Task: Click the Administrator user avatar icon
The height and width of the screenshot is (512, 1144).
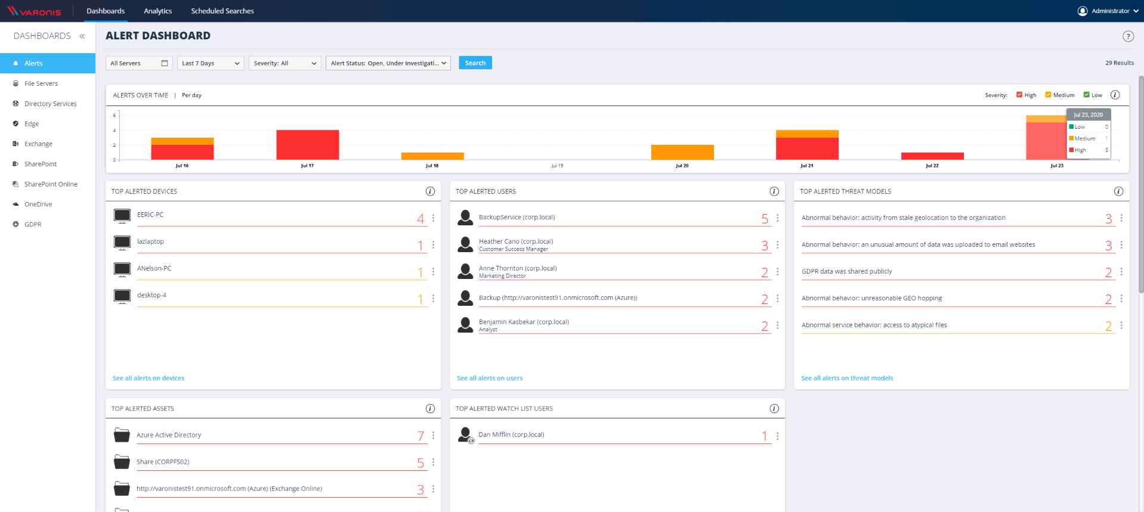Action: [x=1083, y=11]
